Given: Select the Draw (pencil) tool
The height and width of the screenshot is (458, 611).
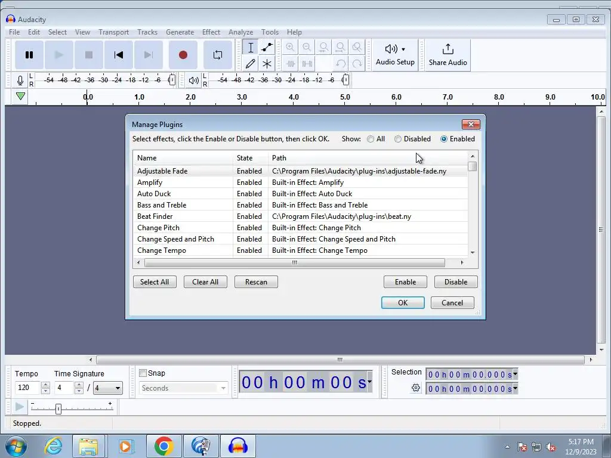Looking at the screenshot, I should (x=251, y=63).
